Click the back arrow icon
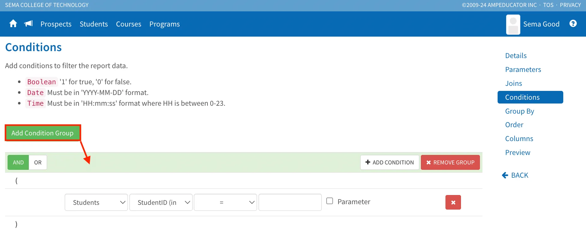This screenshot has height=243, width=586. [x=505, y=175]
